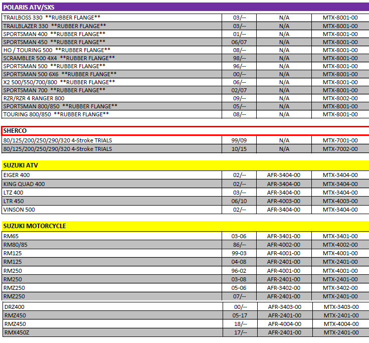Select the POLARIS ATV/SXS section header
369x343 pixels.
pyautogui.click(x=186, y=7)
